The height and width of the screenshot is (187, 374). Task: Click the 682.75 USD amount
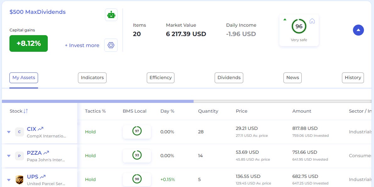(x=305, y=177)
